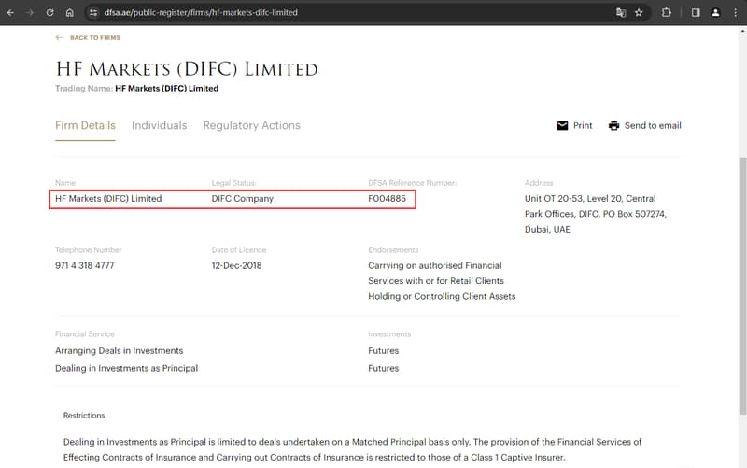The height and width of the screenshot is (468, 747).
Task: Bookmark this page with the star icon
Action: tap(639, 13)
